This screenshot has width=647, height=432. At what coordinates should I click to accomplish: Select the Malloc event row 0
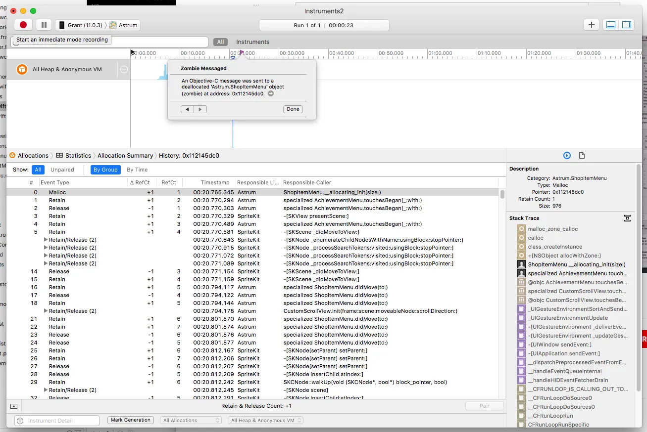(252, 192)
